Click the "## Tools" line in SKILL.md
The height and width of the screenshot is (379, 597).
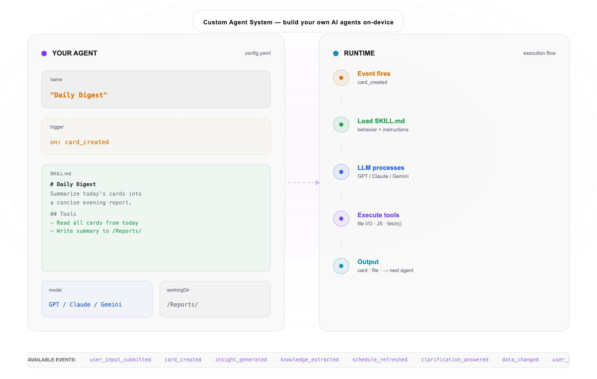point(63,214)
